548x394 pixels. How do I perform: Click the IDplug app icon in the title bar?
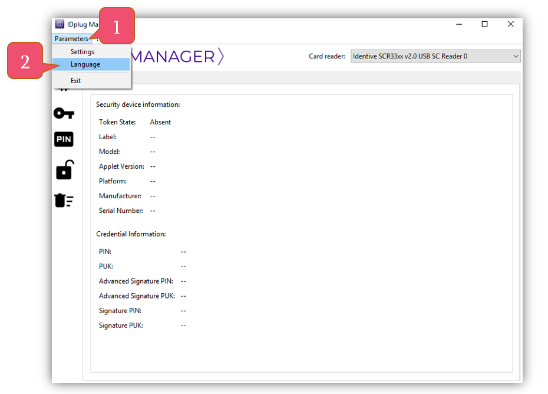click(60, 24)
